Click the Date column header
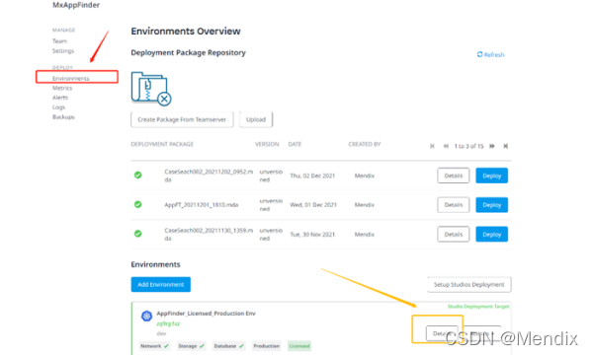This screenshot has width=593, height=355. pos(295,144)
